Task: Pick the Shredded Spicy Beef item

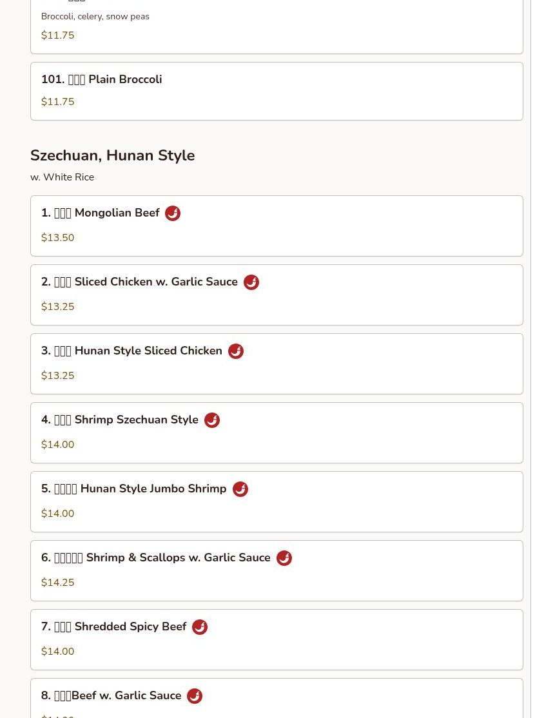Action: pos(113,626)
